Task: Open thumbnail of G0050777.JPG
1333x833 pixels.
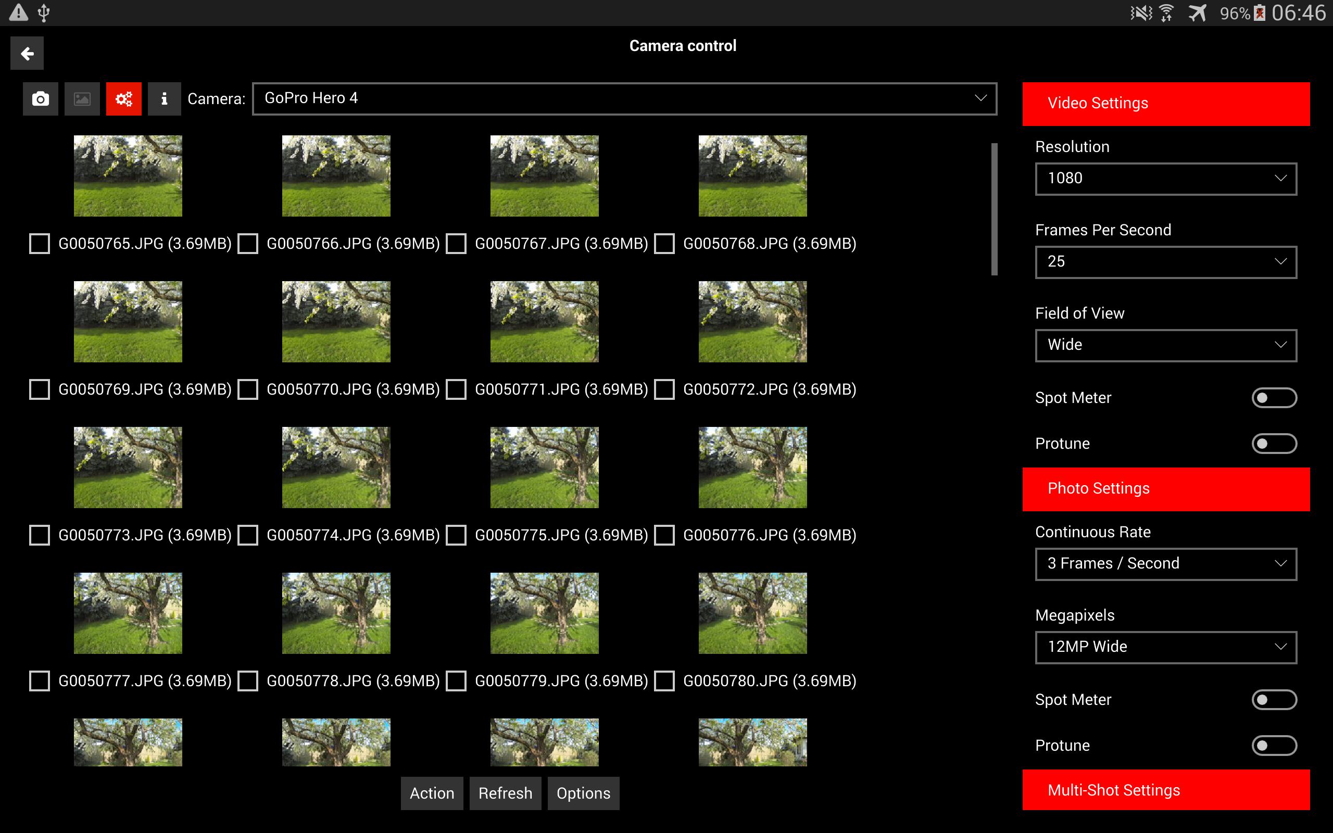Action: [x=128, y=613]
